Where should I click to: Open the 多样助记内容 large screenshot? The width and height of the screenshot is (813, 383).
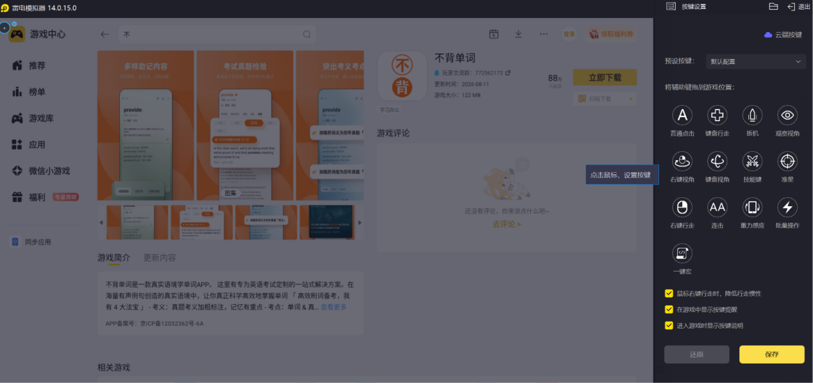(146, 126)
